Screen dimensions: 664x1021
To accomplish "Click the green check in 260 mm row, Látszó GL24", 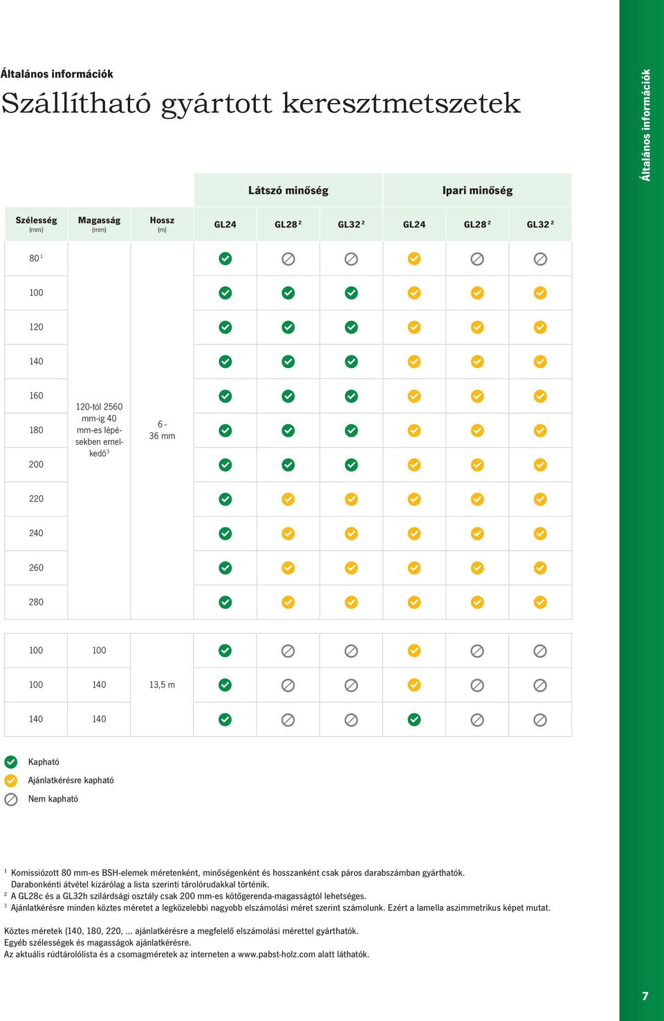I will (225, 568).
